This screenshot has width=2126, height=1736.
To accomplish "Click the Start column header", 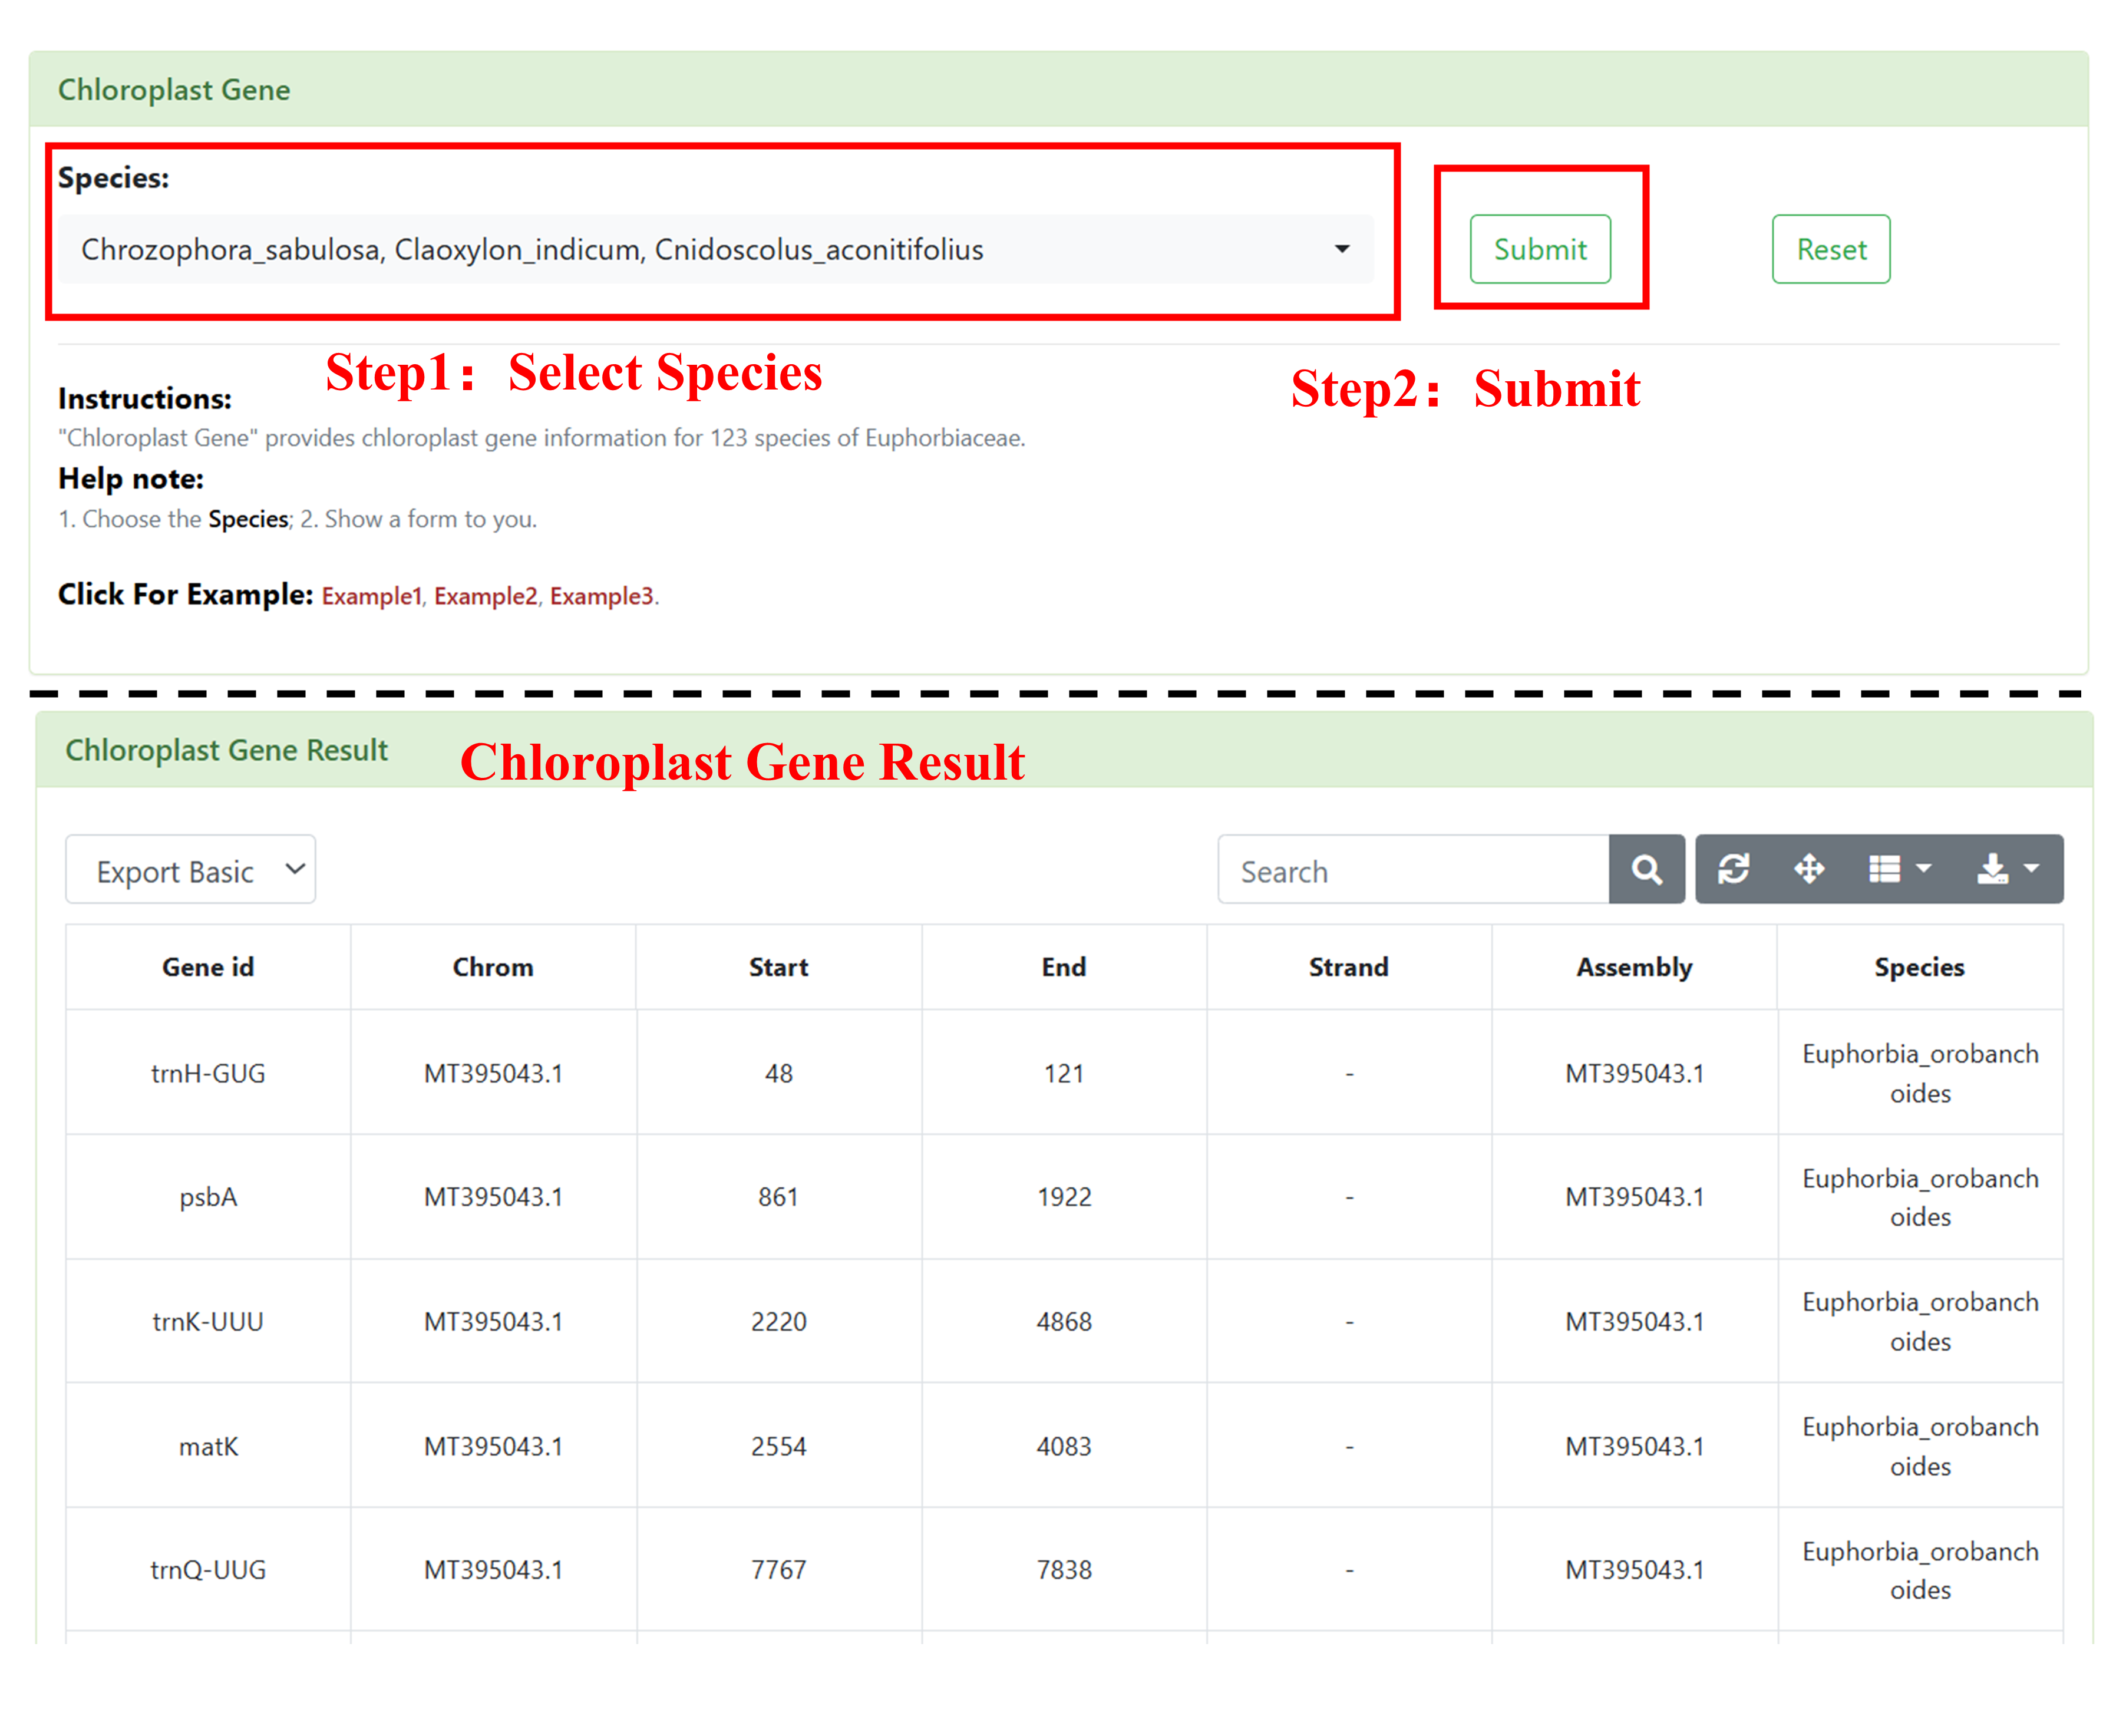I will (779, 967).
